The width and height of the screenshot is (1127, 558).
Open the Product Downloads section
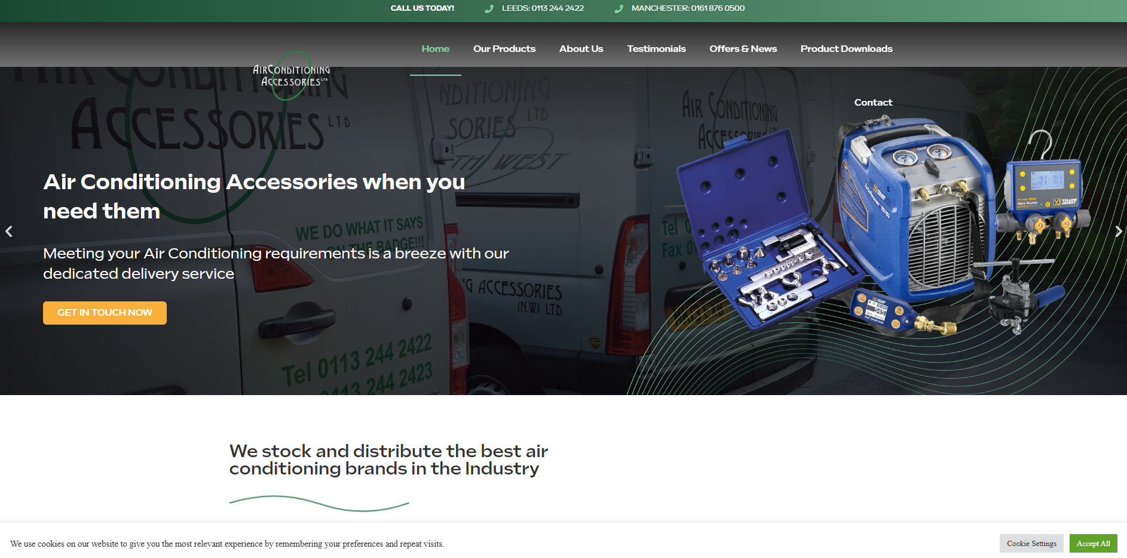846,49
